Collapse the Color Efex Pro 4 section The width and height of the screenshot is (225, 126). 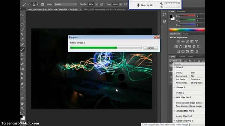click(x=174, y=121)
